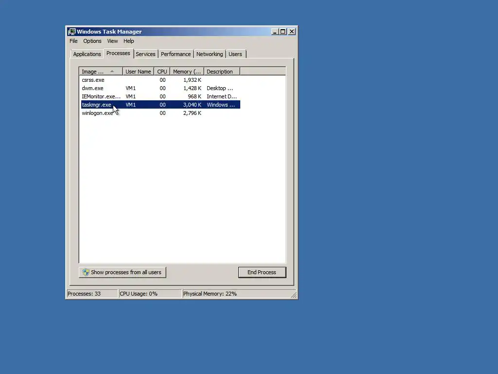Click the Internet D... description cell
This screenshot has width=498, height=374.
tap(222, 96)
